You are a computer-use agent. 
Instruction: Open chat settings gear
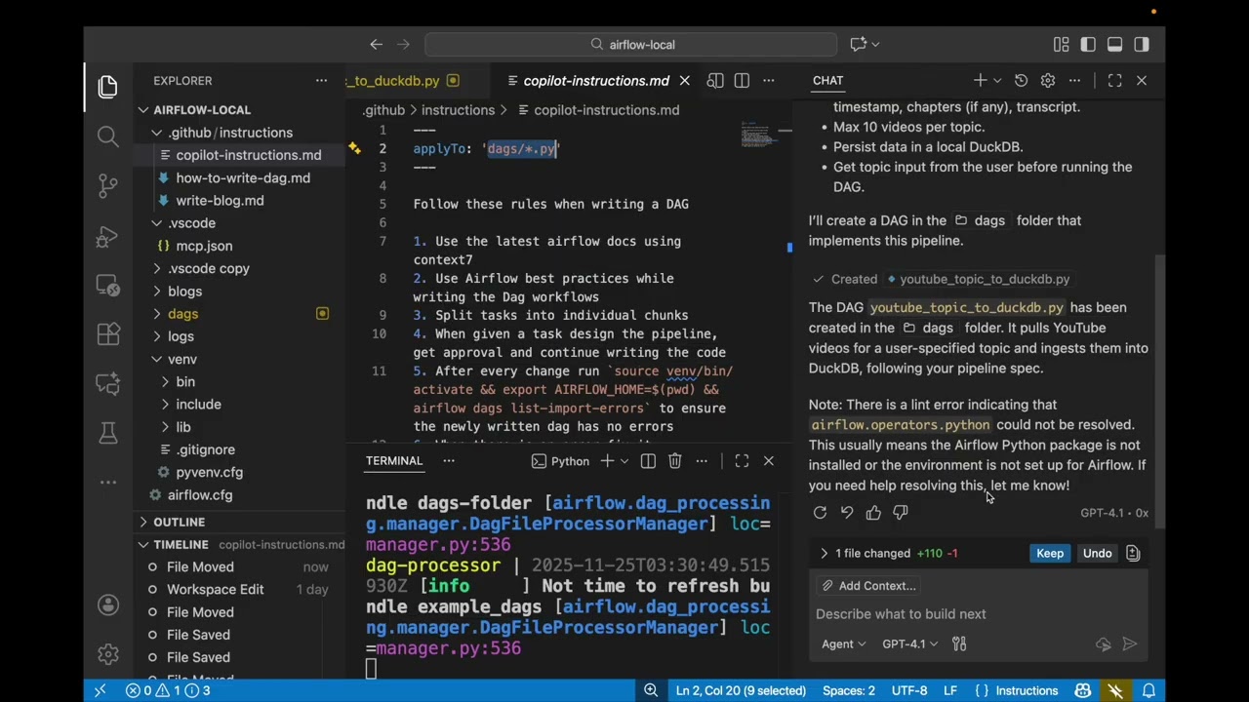[1047, 81]
